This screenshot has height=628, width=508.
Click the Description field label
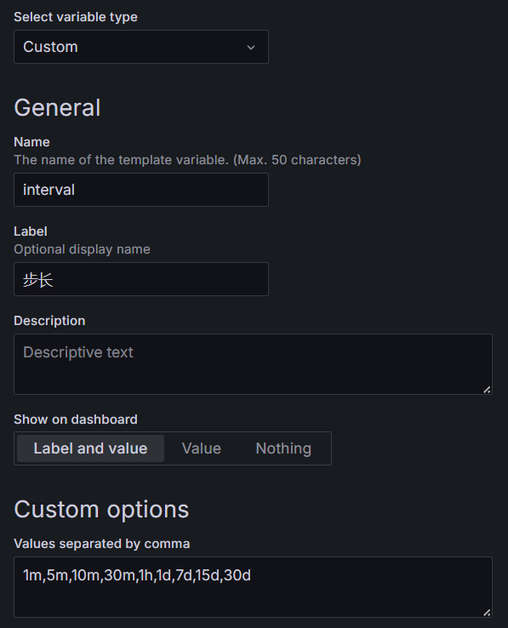[x=49, y=321]
